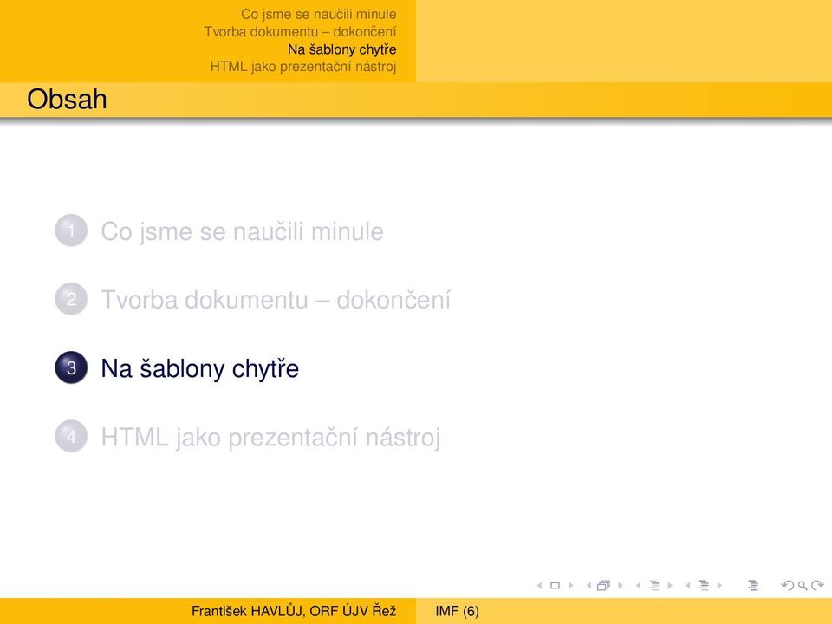Click the subsection navigation lines icon
Viewport: 832px width, 624px height.
[x=654, y=586]
